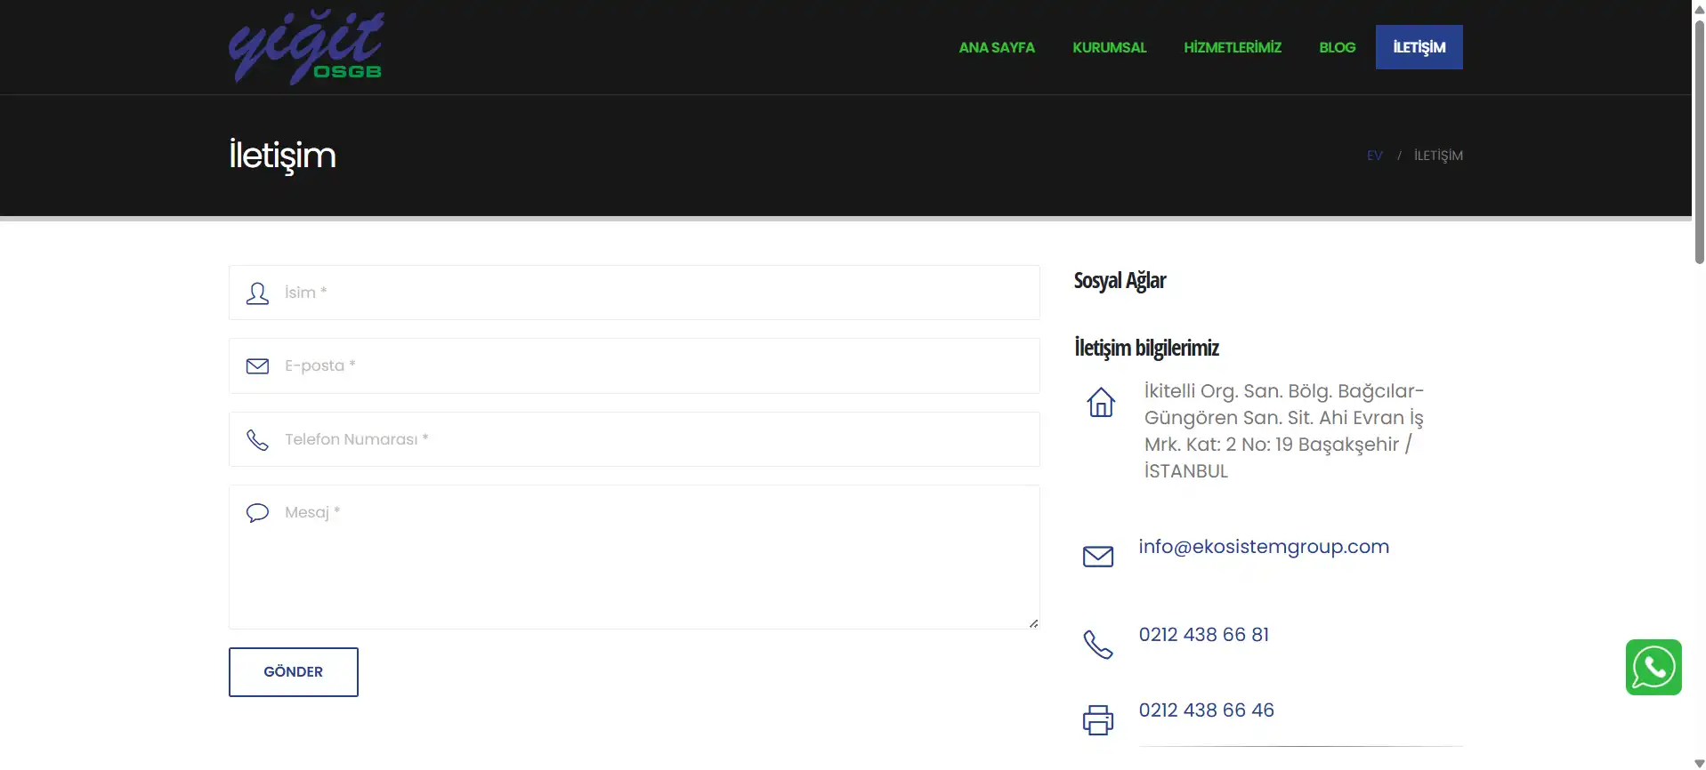The image size is (1706, 770).
Task: Click the info@ekosistemgroup.com email link
Action: coord(1264,547)
